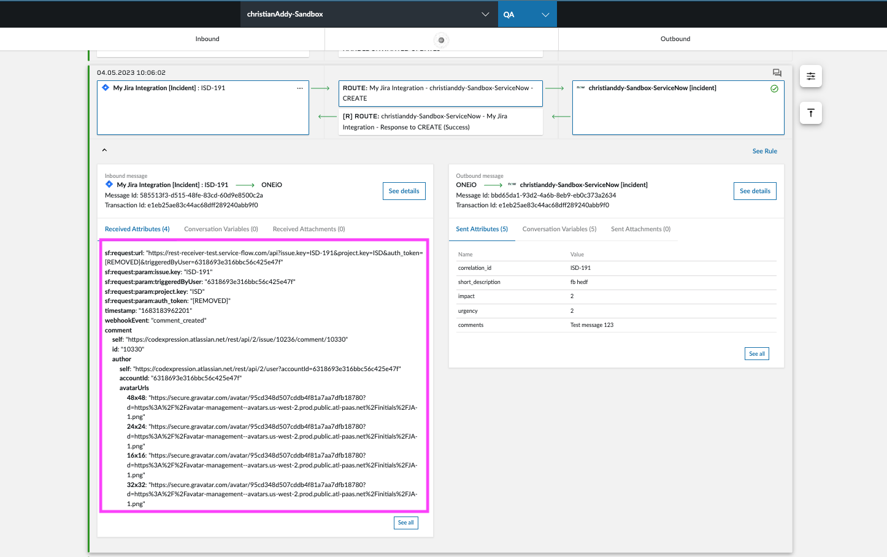
Task: Click See details for inbound message
Action: tap(404, 191)
